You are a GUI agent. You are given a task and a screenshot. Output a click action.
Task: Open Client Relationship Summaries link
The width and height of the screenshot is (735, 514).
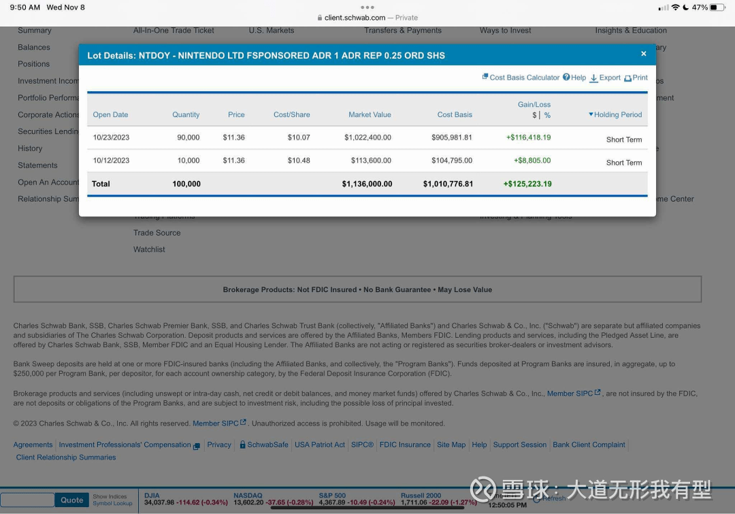click(65, 457)
